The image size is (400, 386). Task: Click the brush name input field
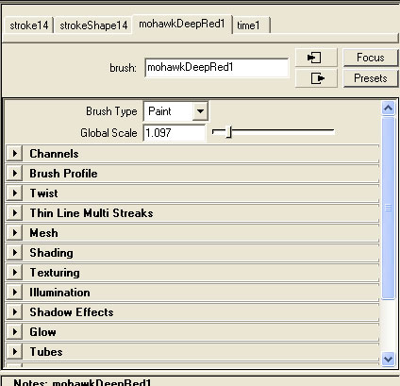[x=216, y=67]
